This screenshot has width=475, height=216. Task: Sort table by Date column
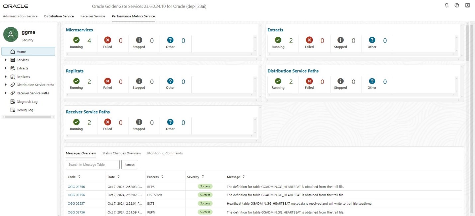point(118,177)
